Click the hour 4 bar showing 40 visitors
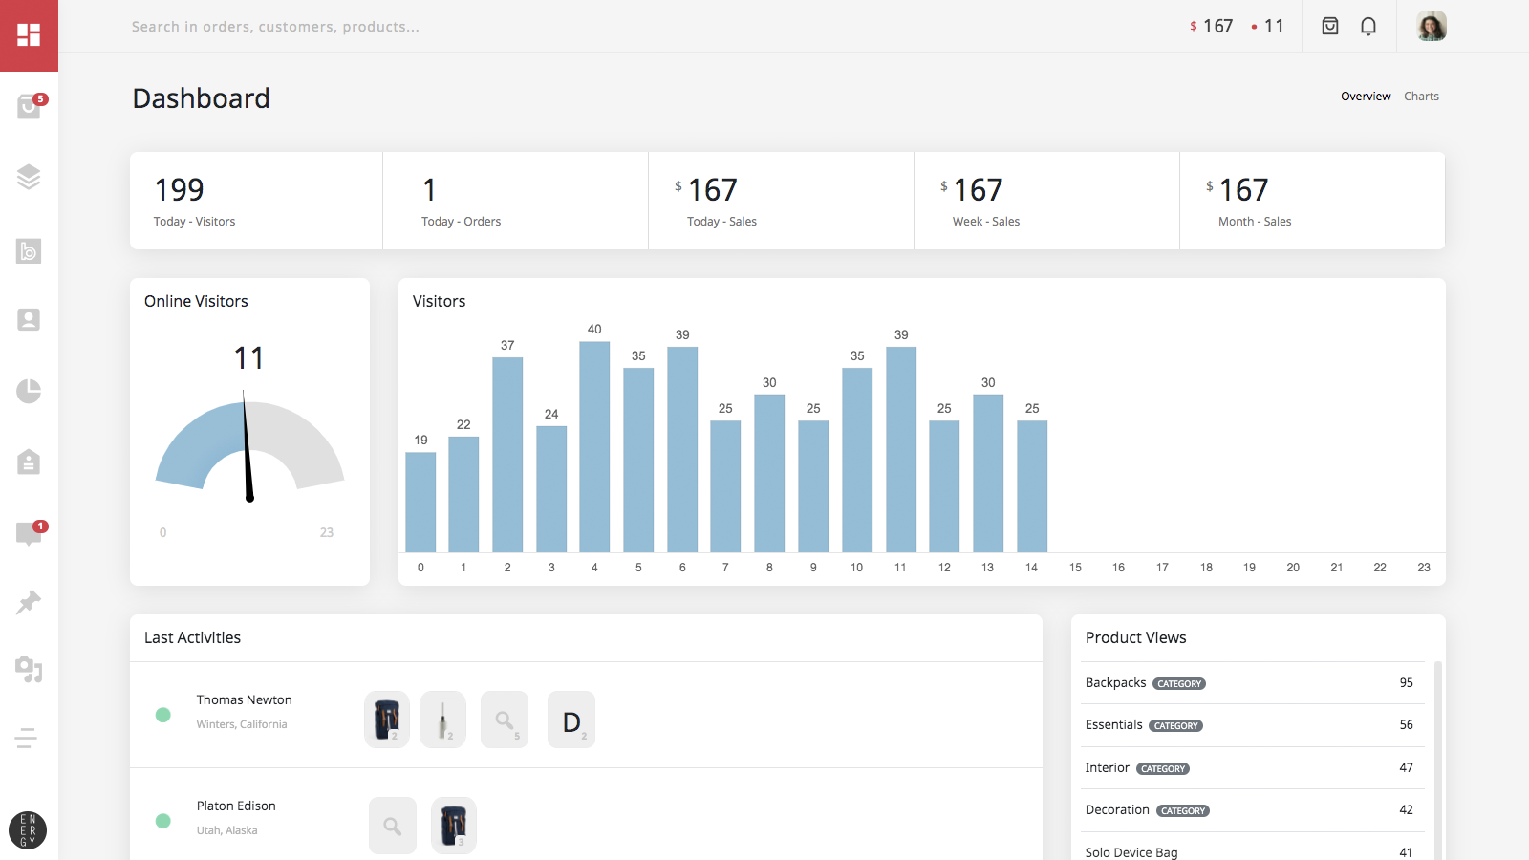Screen dimensions: 1529x860 [594, 447]
